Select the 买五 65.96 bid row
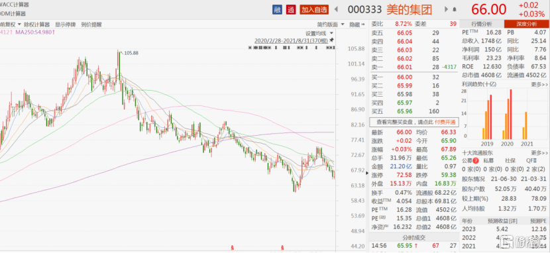The height and width of the screenshot is (253, 550). [x=414, y=111]
